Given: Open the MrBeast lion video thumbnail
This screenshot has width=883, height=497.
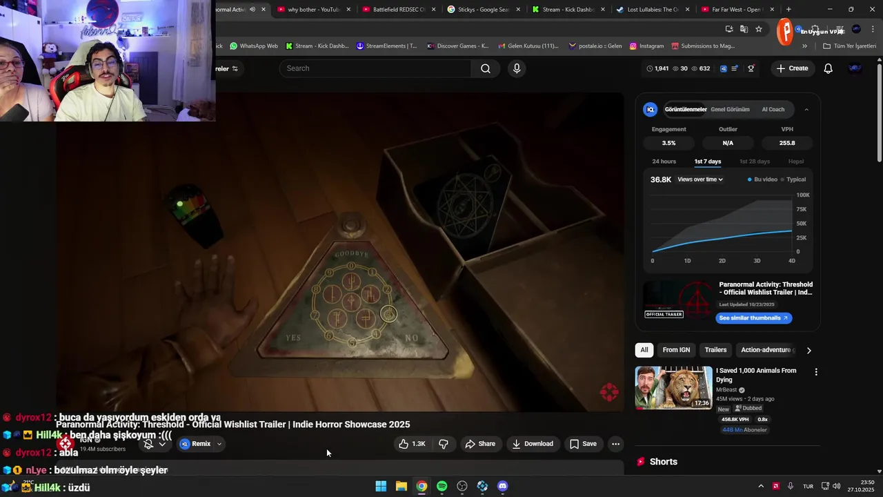Looking at the screenshot, I should pyautogui.click(x=673, y=387).
